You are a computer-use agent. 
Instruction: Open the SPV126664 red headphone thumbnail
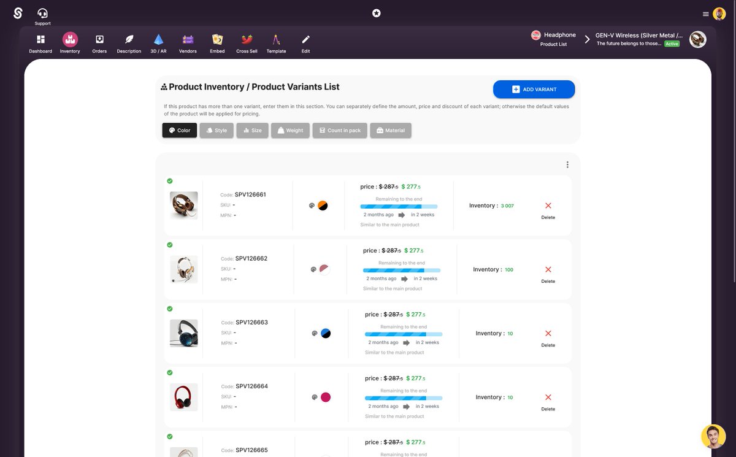(x=184, y=397)
